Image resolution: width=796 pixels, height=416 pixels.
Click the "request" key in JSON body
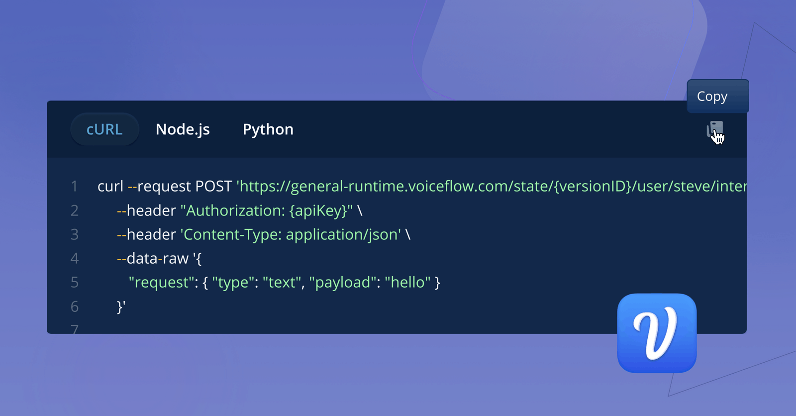coord(161,282)
